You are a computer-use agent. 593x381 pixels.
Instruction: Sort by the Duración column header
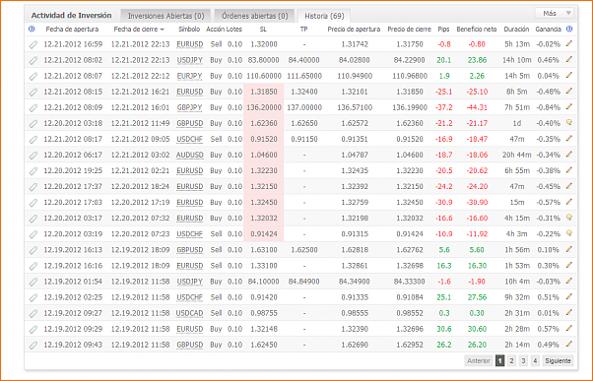516,30
